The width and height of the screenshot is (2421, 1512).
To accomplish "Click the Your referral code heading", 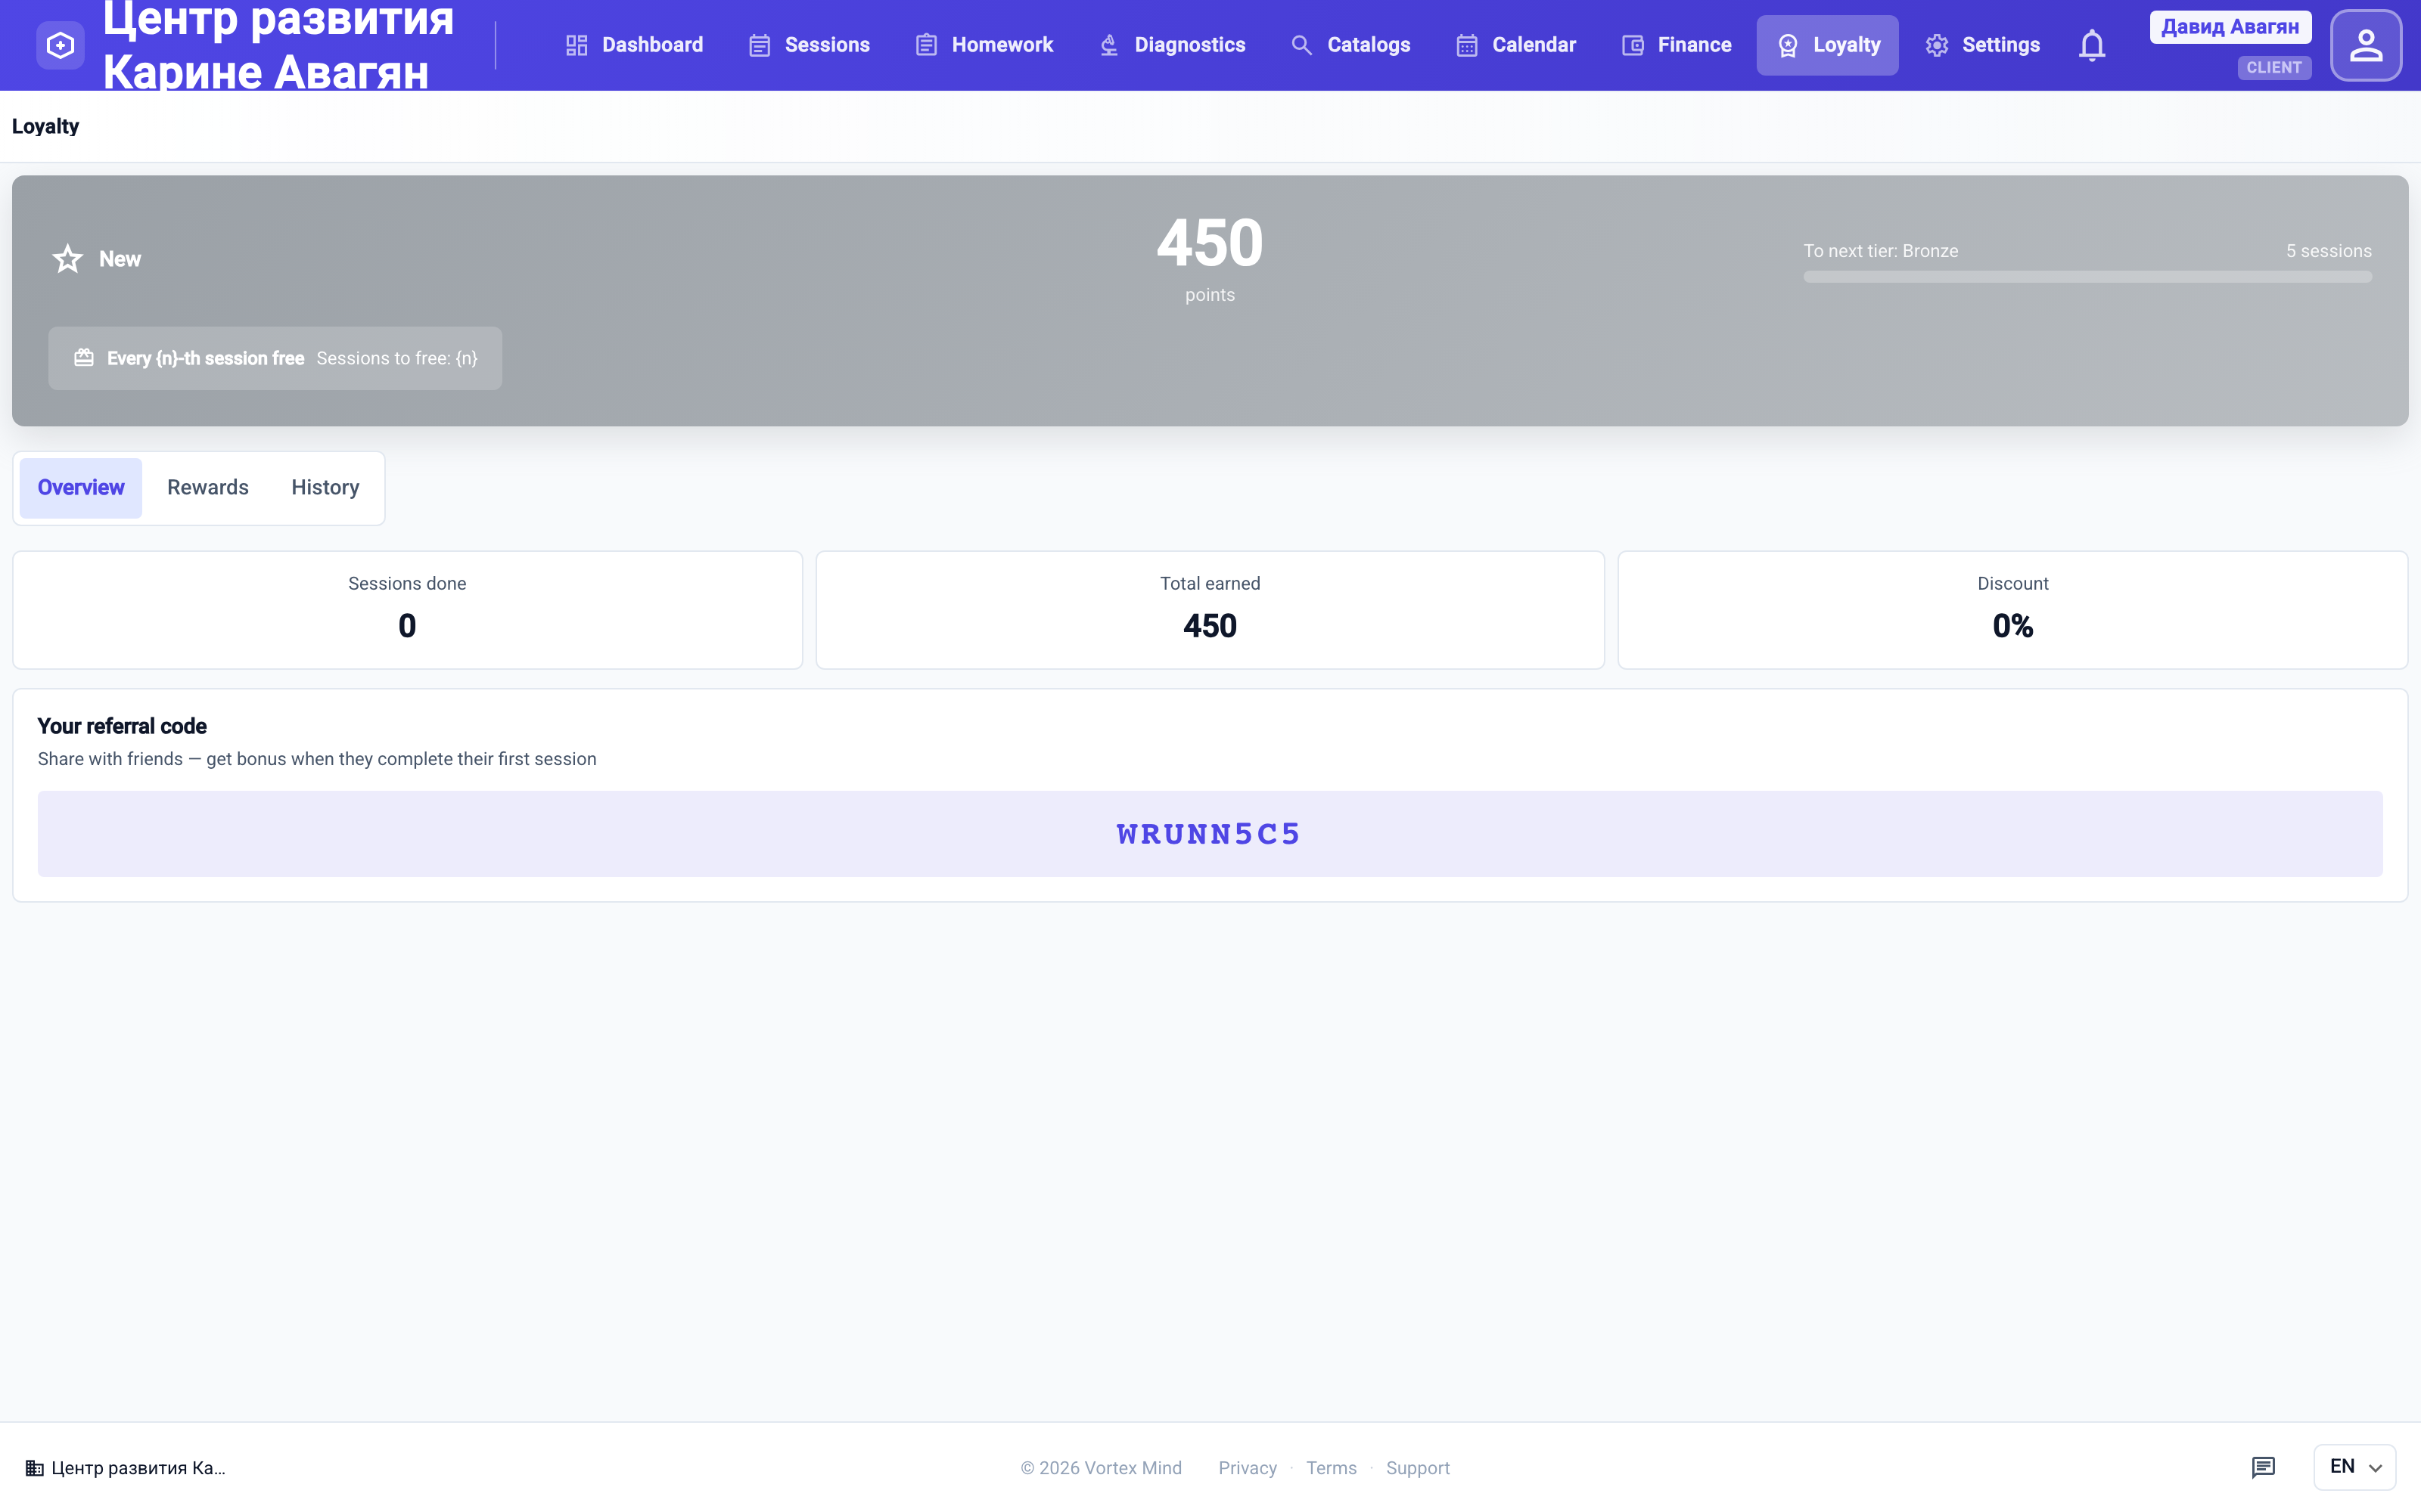I will [122, 726].
